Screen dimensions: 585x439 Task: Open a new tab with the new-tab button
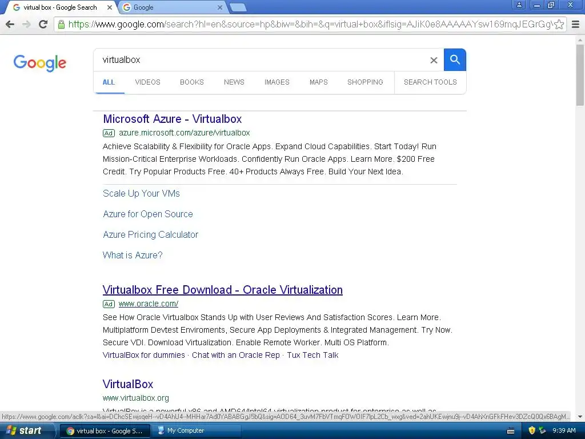click(x=238, y=7)
